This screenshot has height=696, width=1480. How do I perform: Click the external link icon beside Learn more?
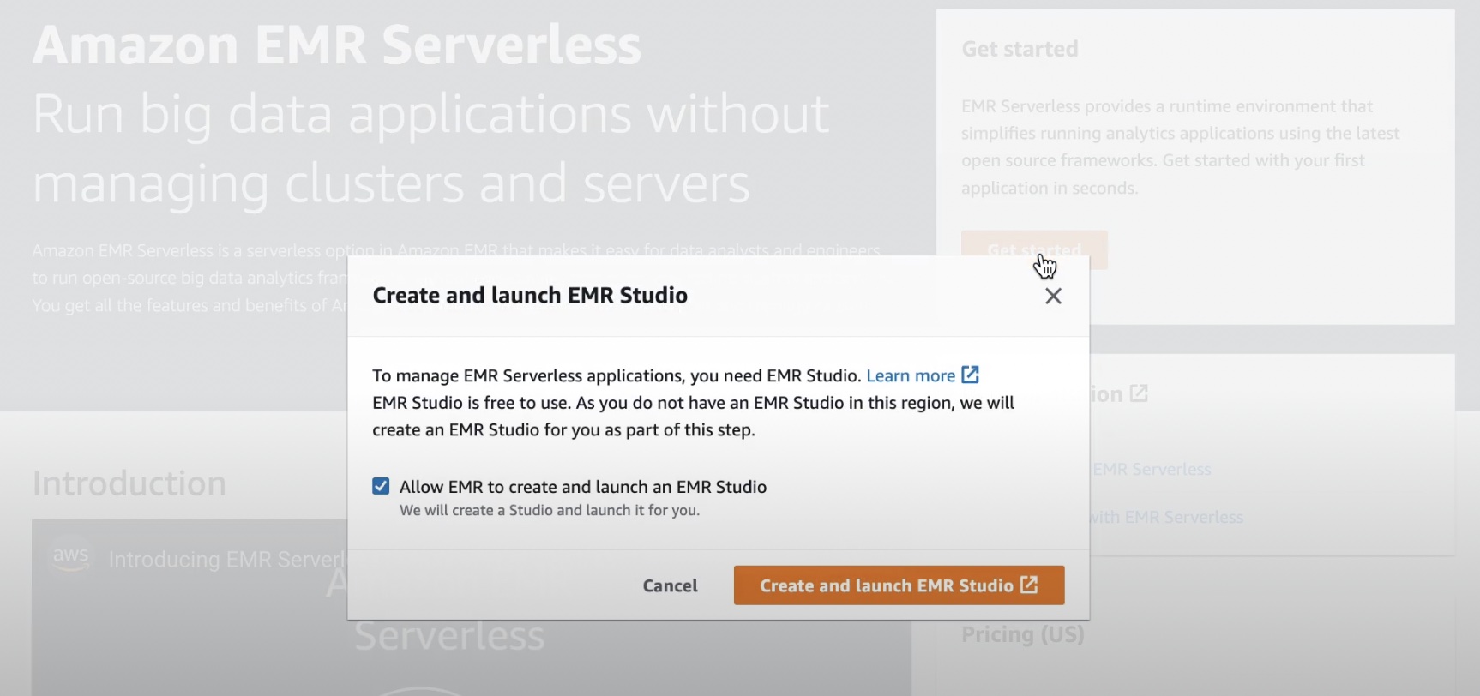(970, 375)
